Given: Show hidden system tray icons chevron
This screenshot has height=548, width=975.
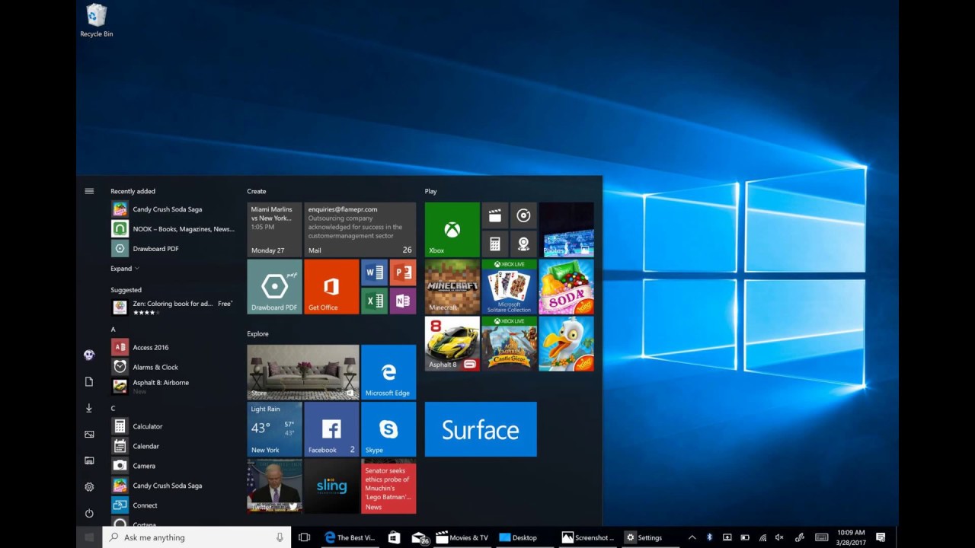Looking at the screenshot, I should (x=692, y=537).
